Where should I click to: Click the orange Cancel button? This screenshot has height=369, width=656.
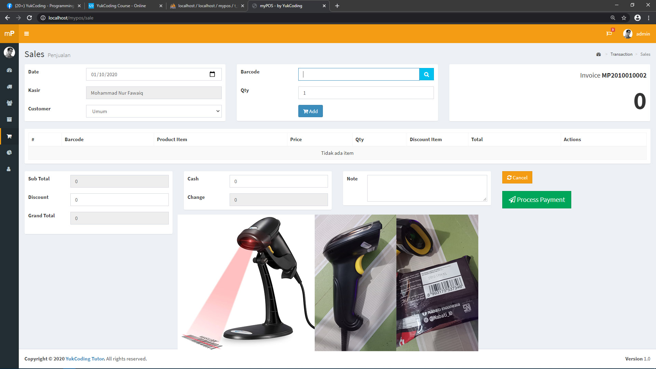[x=517, y=178]
